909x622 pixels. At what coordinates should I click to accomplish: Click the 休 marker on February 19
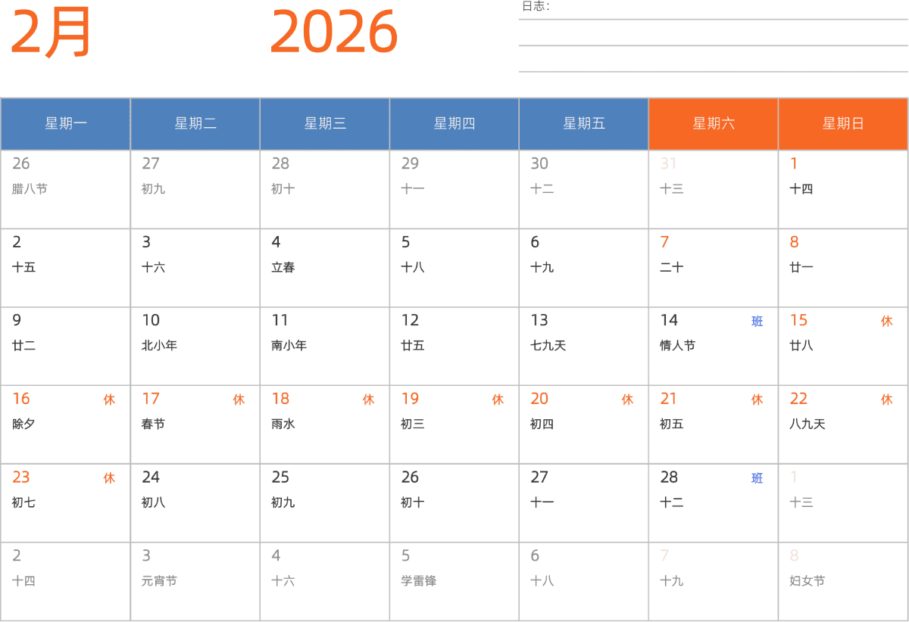(x=498, y=400)
